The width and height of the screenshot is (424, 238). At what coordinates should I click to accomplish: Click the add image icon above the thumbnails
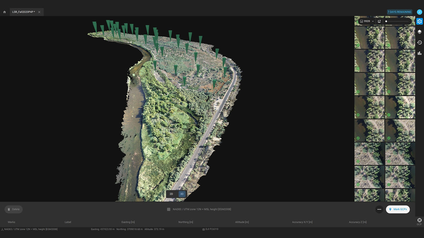point(379,21)
